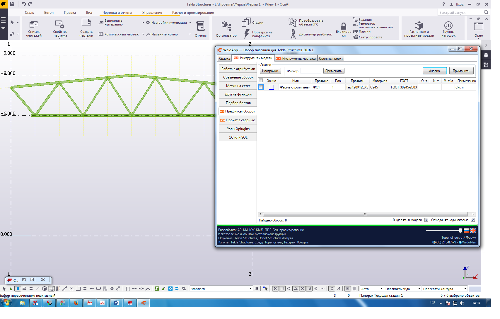Expand the 'standard' filter dropdown

coord(250,289)
